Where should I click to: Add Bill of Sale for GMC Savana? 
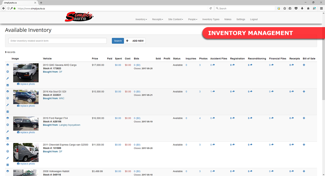[304, 65]
